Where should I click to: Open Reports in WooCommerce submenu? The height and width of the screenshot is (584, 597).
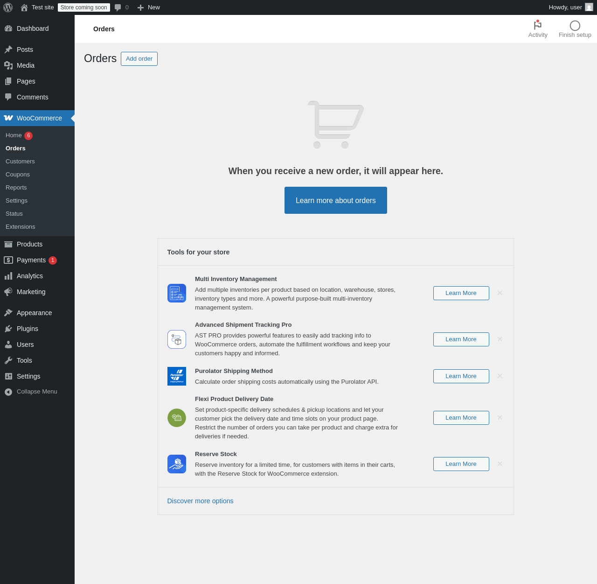tap(16, 188)
